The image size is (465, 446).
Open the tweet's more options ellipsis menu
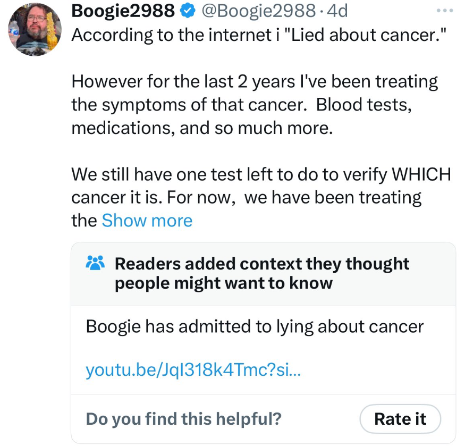444,10
